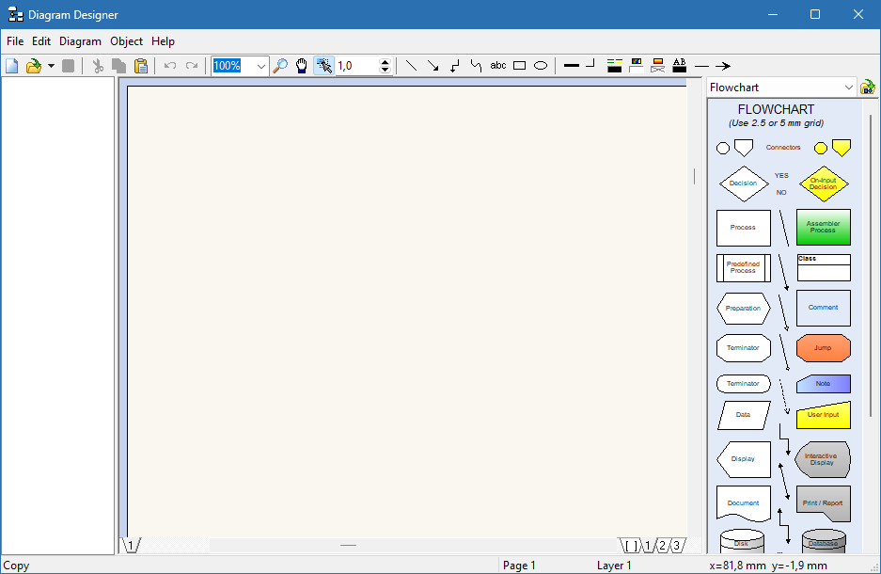The height and width of the screenshot is (574, 881).
Task: Pick the green Assembler Process shape
Action: 823,228
